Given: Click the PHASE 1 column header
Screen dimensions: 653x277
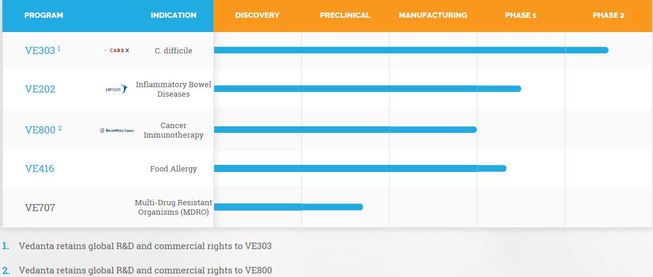Looking at the screenshot, I should click(520, 15).
